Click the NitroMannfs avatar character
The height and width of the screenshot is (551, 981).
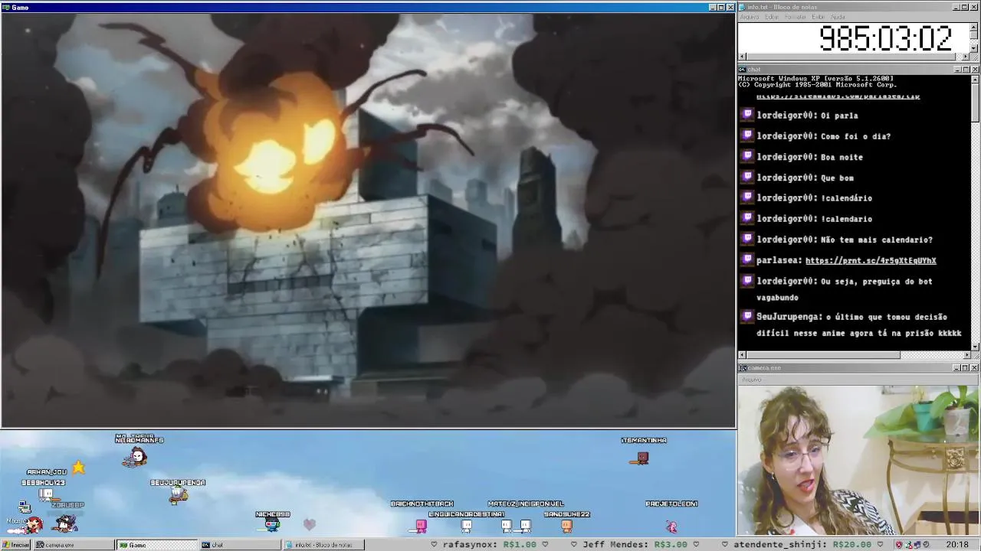point(136,458)
